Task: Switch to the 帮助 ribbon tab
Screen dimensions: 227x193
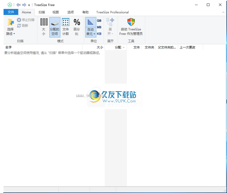Action: pyautogui.click(x=85, y=12)
